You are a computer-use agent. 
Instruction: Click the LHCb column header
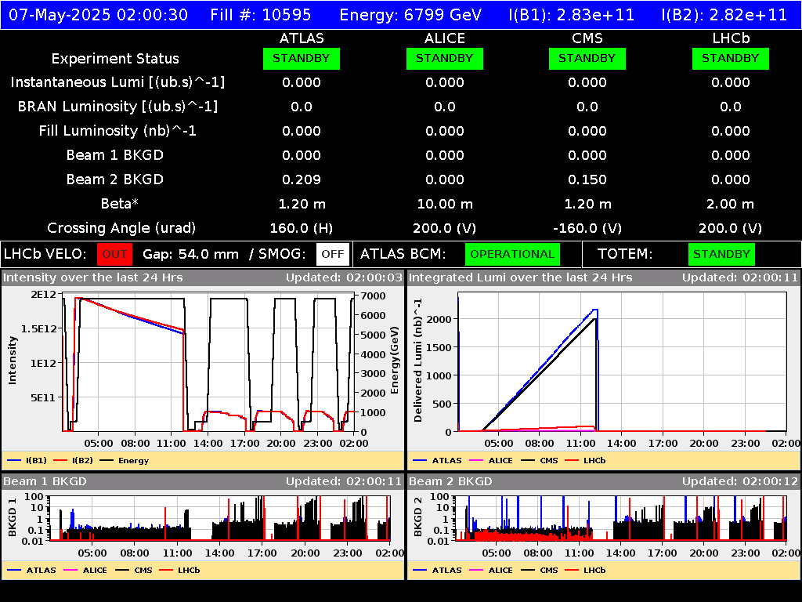(731, 38)
